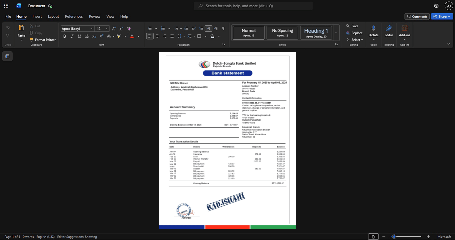Click the Redo arrow icon
The image size is (455, 240).
[x=8, y=35]
